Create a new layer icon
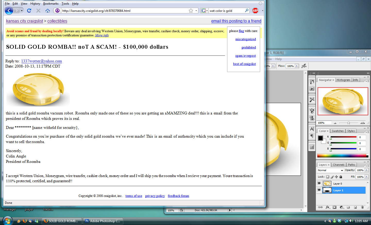The height and width of the screenshot is (225, 371). coord(355,207)
